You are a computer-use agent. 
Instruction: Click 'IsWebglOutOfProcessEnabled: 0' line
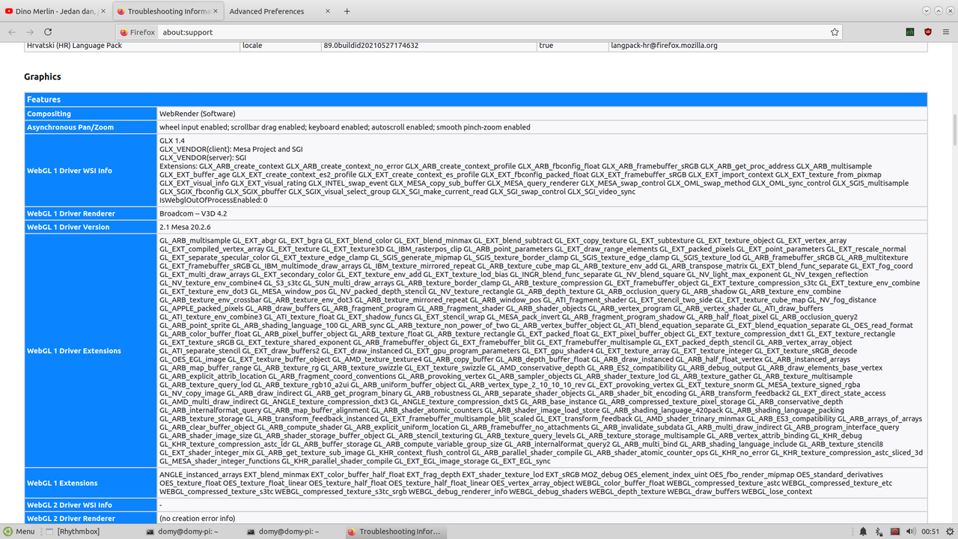click(x=213, y=200)
